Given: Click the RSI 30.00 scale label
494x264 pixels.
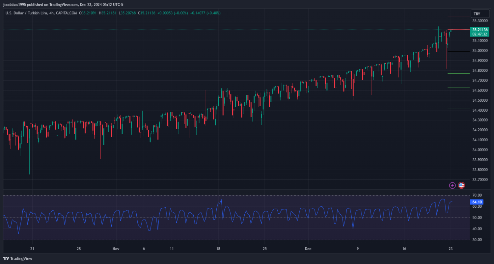Looking at the screenshot, I should point(477,240).
